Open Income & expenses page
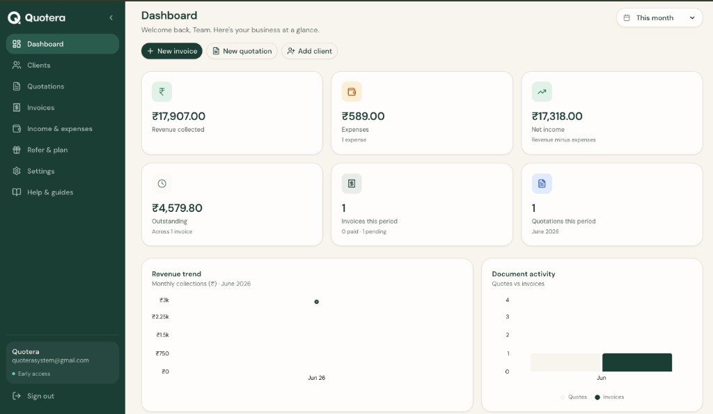This screenshot has height=414, width=713. pos(62,129)
